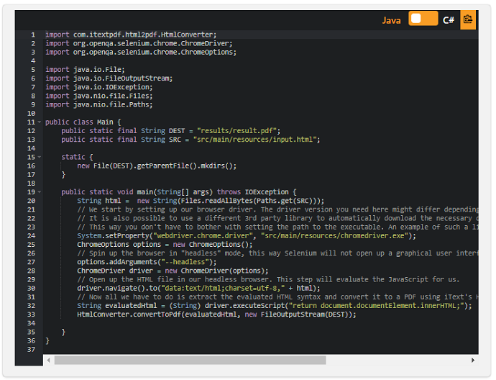Click line number 1 in the gutter
496x380 pixels.
pyautogui.click(x=32, y=35)
